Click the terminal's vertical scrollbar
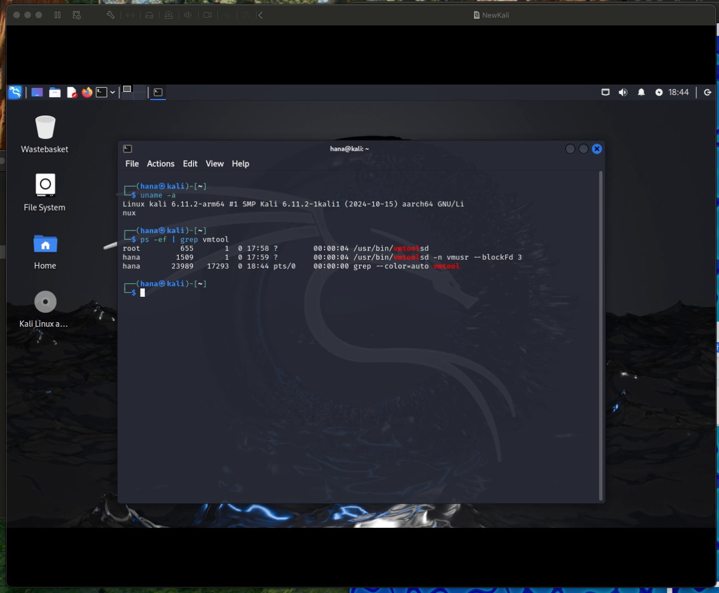719x593 pixels. 601,335
